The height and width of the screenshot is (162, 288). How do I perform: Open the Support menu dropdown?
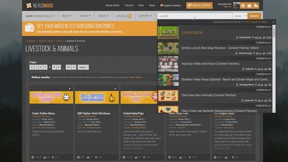pos(145,16)
